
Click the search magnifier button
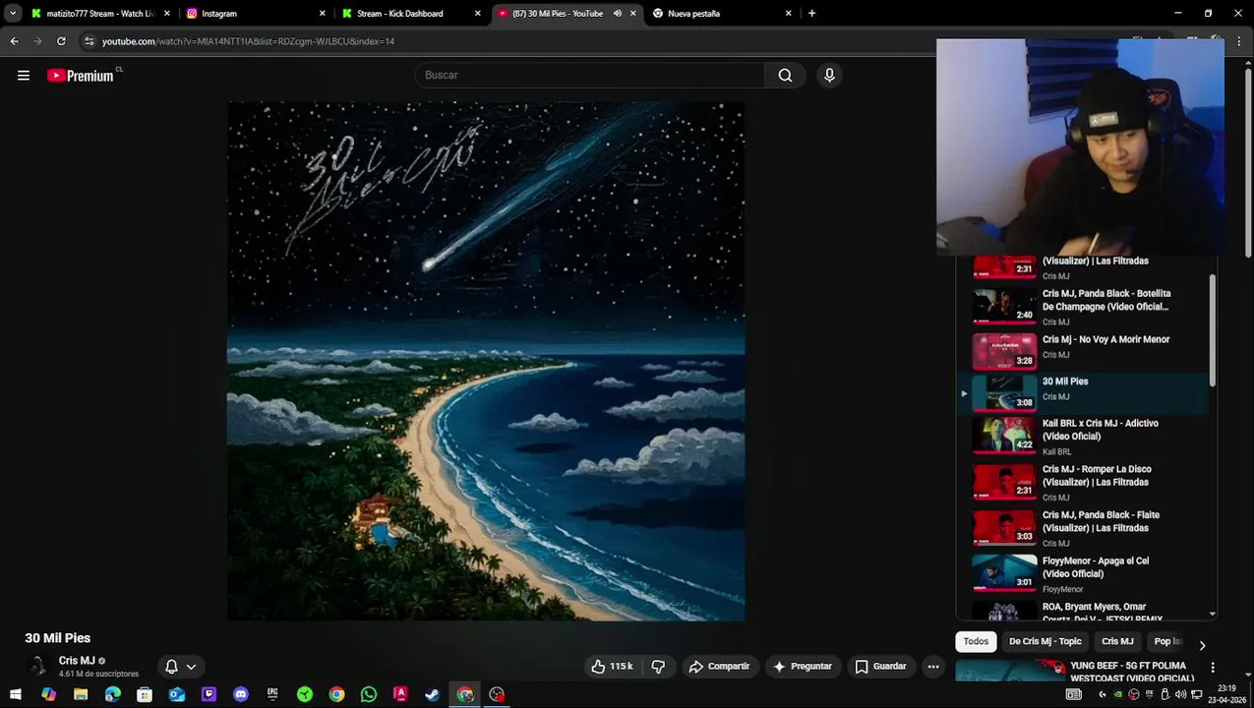point(785,75)
